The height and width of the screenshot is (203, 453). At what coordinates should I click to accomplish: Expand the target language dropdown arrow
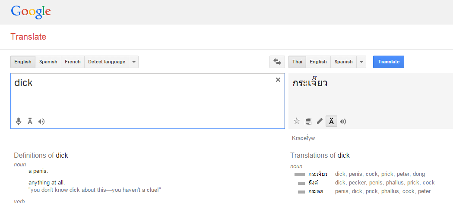(361, 62)
